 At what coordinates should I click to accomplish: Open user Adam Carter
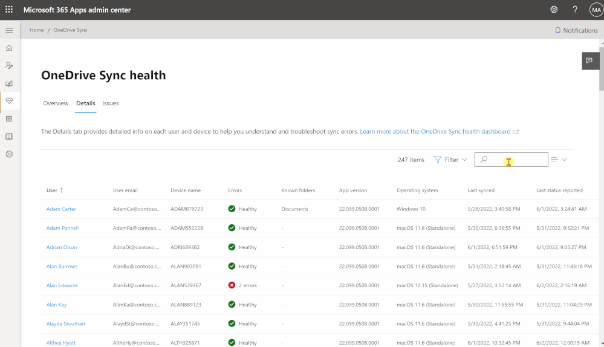click(61, 209)
